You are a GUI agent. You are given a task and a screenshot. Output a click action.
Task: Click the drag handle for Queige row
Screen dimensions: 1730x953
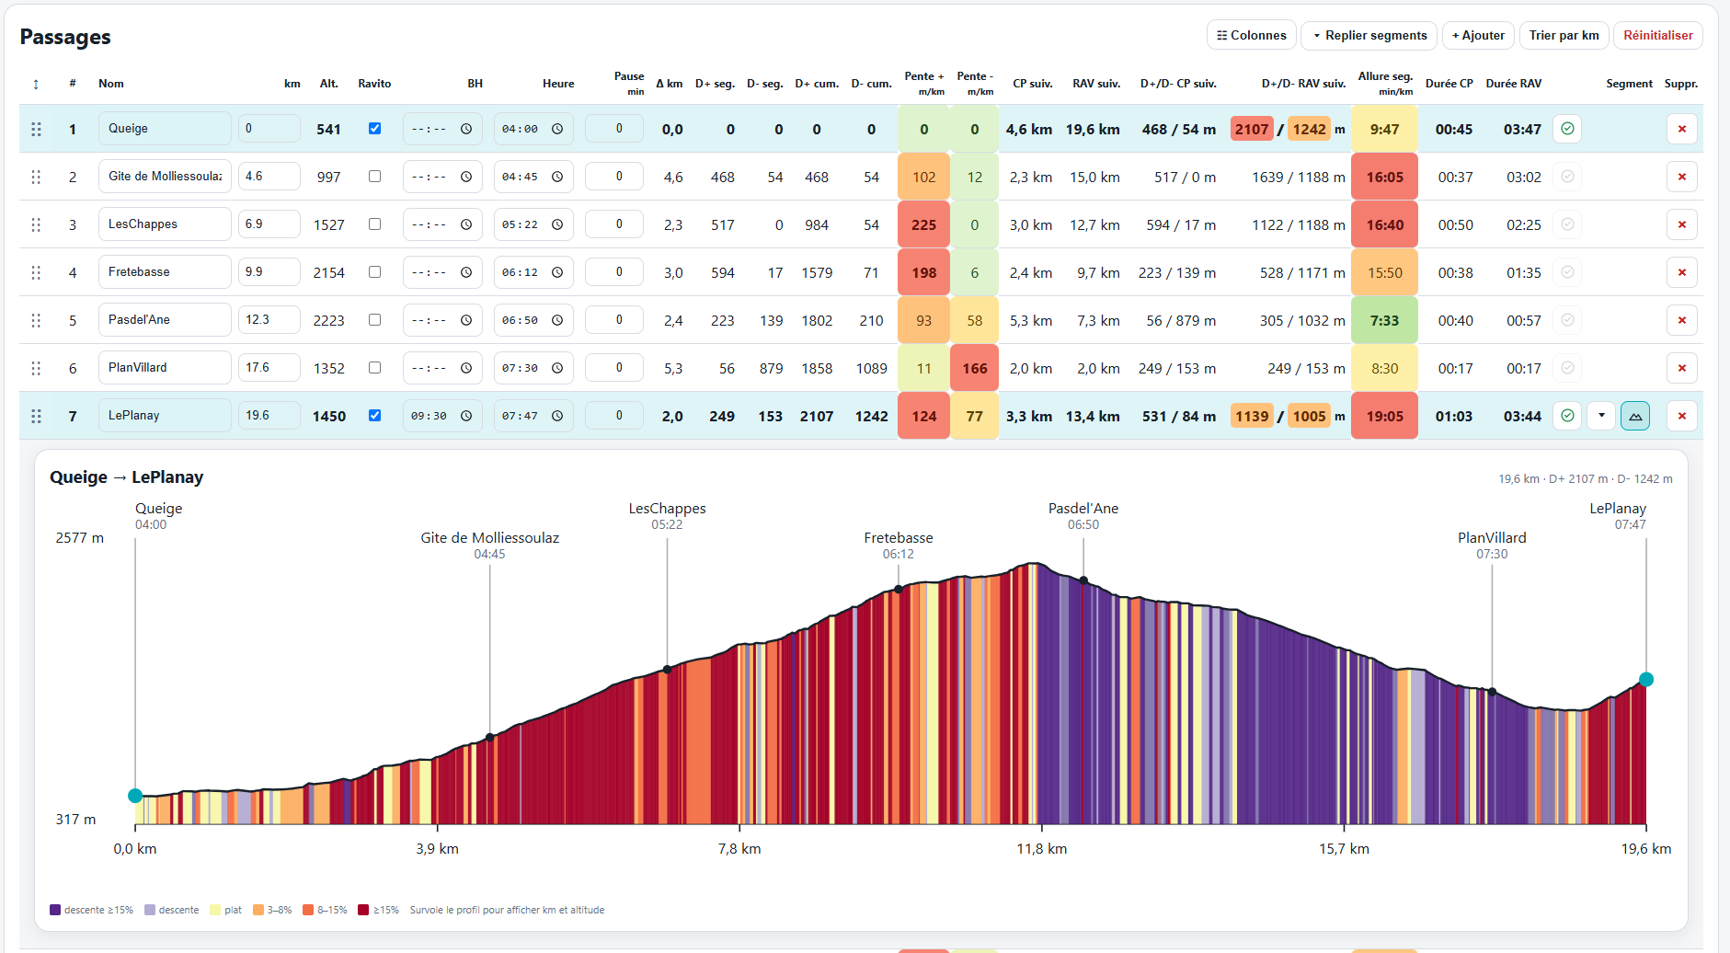(36, 129)
